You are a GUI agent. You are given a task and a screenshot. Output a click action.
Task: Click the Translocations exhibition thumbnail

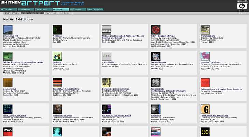tap(205, 30)
